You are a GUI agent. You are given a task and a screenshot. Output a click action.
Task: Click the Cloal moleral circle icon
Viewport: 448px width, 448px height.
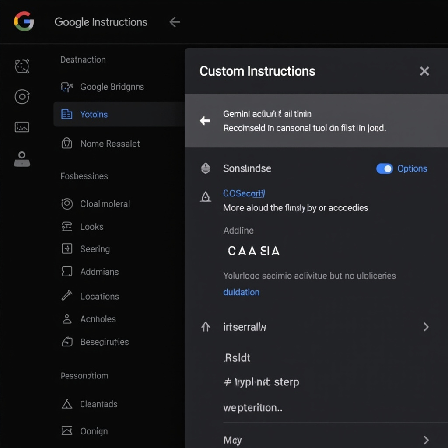[x=67, y=204]
